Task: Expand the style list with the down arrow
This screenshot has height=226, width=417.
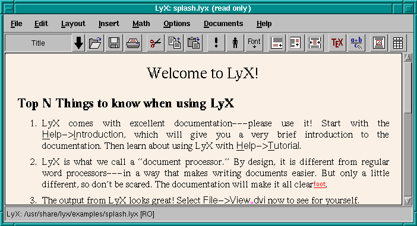Action: click(x=78, y=43)
